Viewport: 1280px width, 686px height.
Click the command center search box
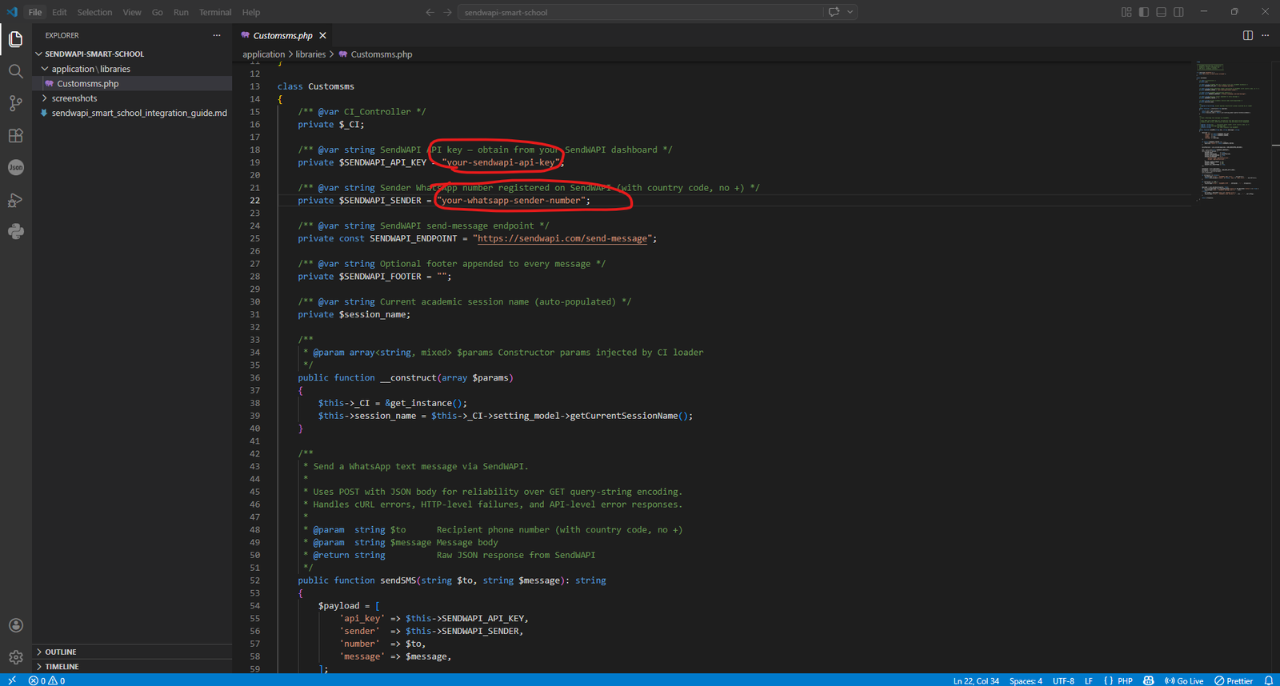pos(640,12)
